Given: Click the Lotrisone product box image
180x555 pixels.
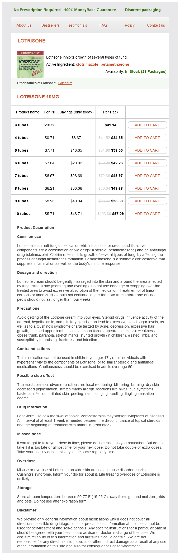Looking at the screenshot, I should click(x=30, y=64).
